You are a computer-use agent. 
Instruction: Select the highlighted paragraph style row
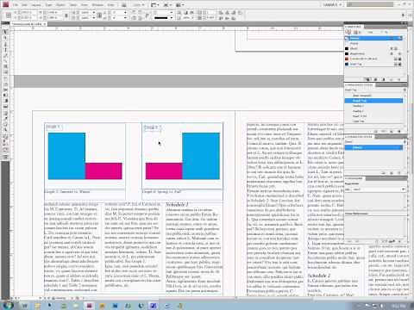[373, 101]
